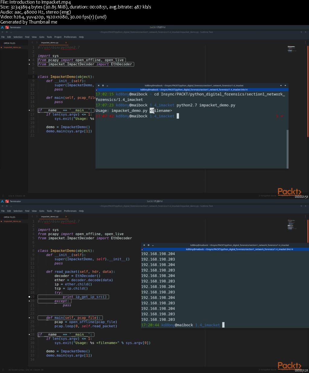
Task: Open Goto menu in lower Sublime window
Action: point(42,211)
